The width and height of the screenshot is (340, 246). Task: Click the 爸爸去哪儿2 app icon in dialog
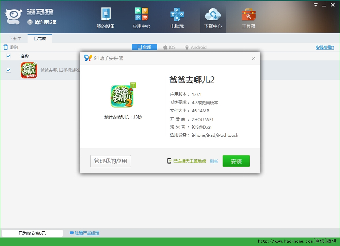tap(122, 96)
